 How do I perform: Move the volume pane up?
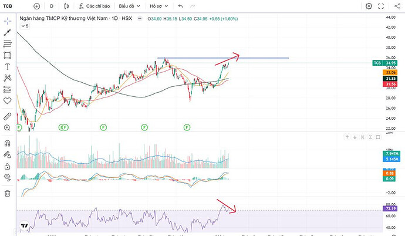[347, 137]
